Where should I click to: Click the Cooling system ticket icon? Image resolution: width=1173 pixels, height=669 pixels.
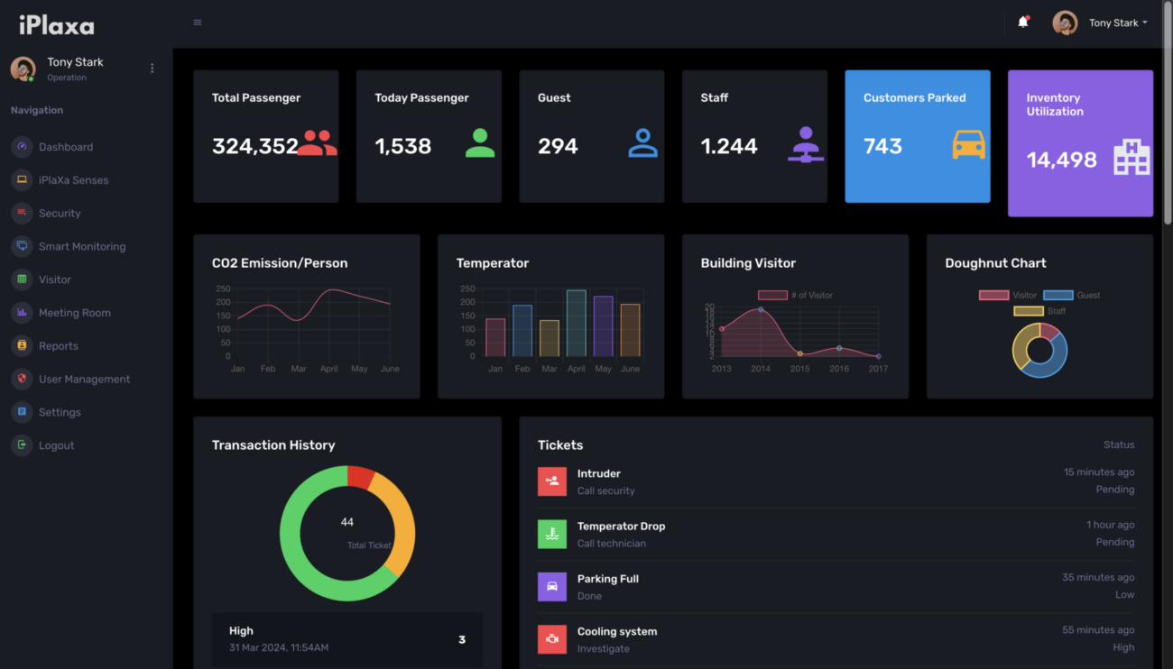coord(552,639)
